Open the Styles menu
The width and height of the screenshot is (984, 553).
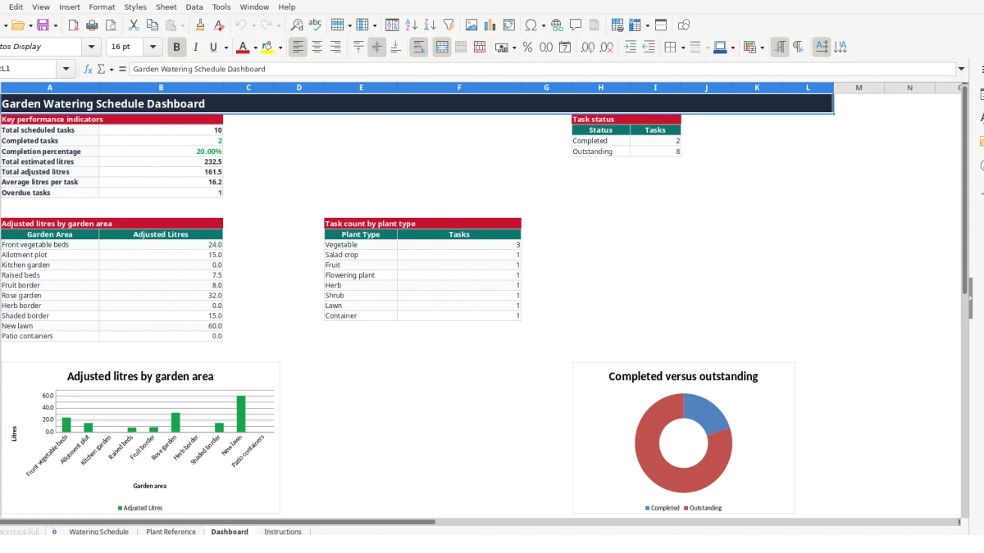tap(135, 7)
